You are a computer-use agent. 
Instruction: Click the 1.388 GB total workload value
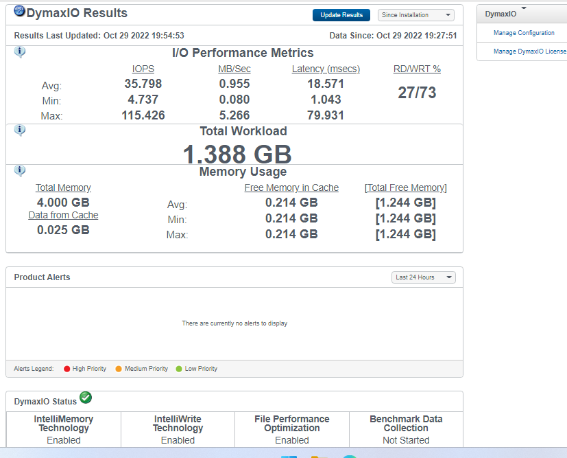237,154
